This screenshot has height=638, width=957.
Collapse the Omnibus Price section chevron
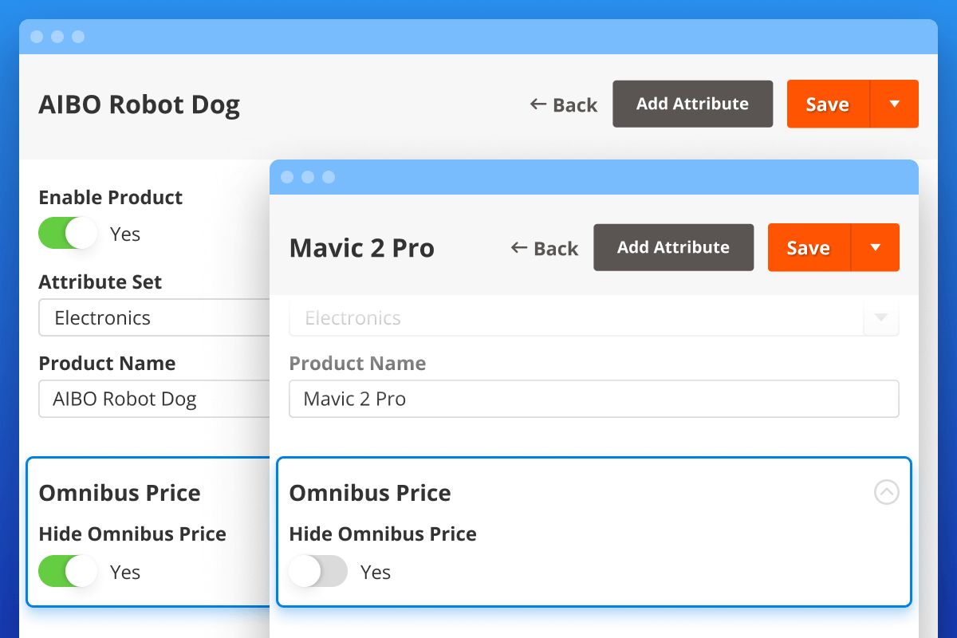click(886, 492)
